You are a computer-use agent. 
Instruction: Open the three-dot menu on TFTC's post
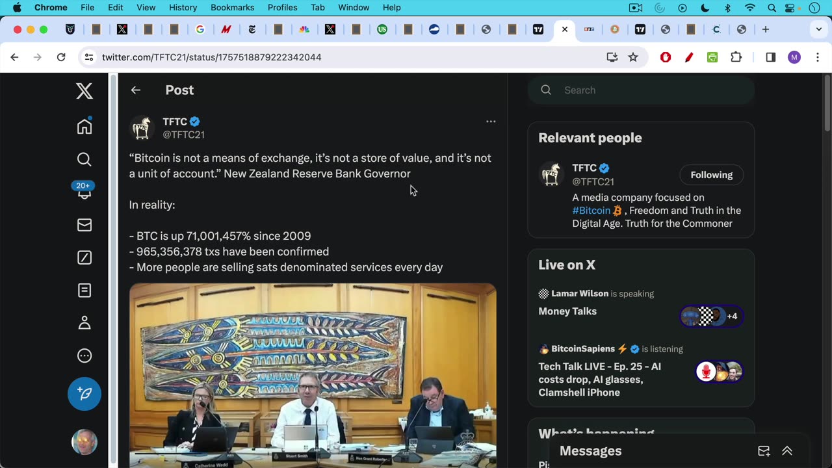pyautogui.click(x=491, y=122)
